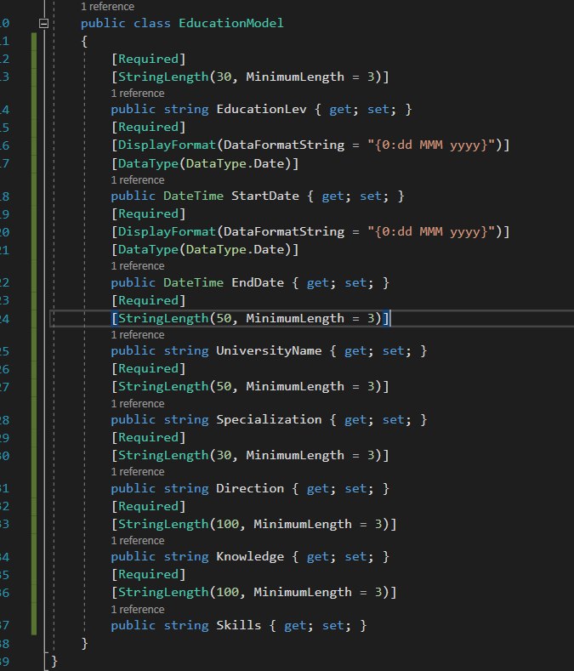Collapse the EducationModel class outline
Screen dimensions: 574x671
tap(43, 24)
